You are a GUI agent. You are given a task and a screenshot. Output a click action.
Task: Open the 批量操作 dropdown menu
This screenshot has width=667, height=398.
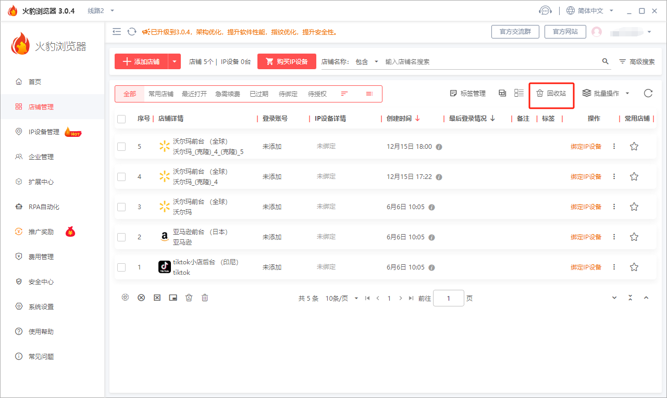coord(606,94)
